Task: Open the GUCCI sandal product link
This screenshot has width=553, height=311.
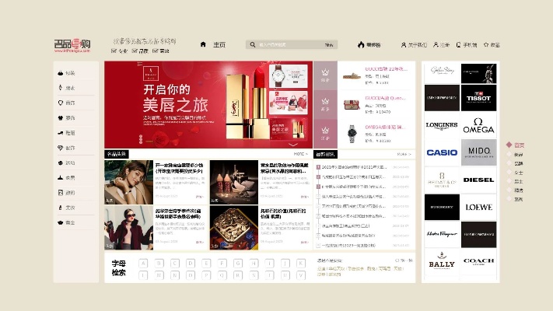Action: 386,68
